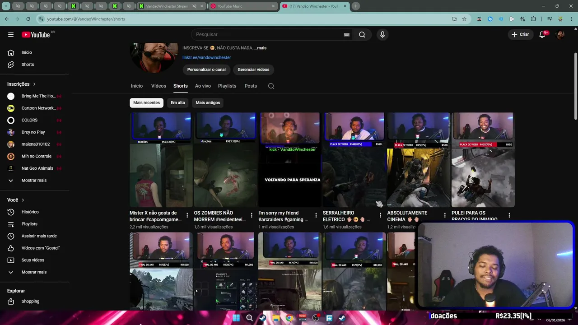
Task: Switch to the Posts tab
Action: click(x=251, y=86)
